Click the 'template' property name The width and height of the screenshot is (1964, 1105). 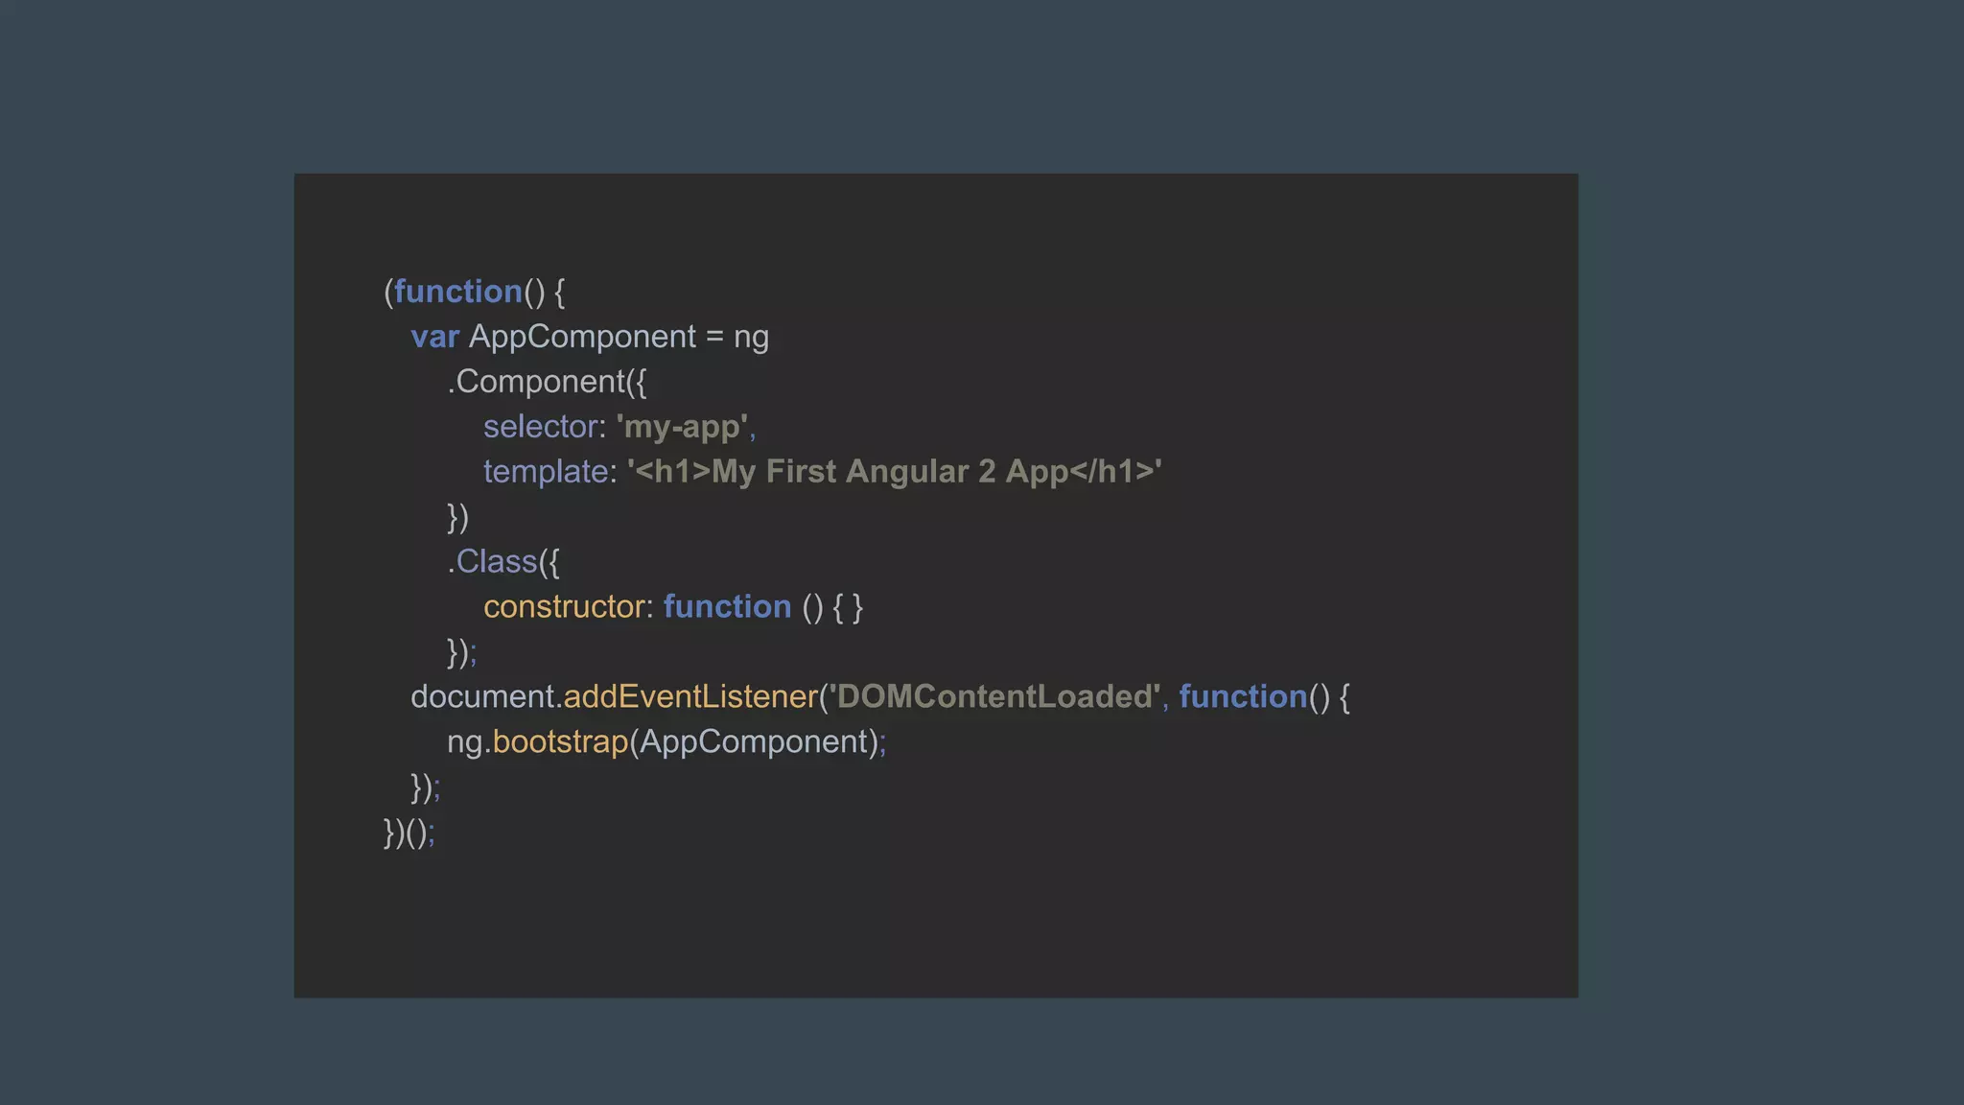pos(546,472)
